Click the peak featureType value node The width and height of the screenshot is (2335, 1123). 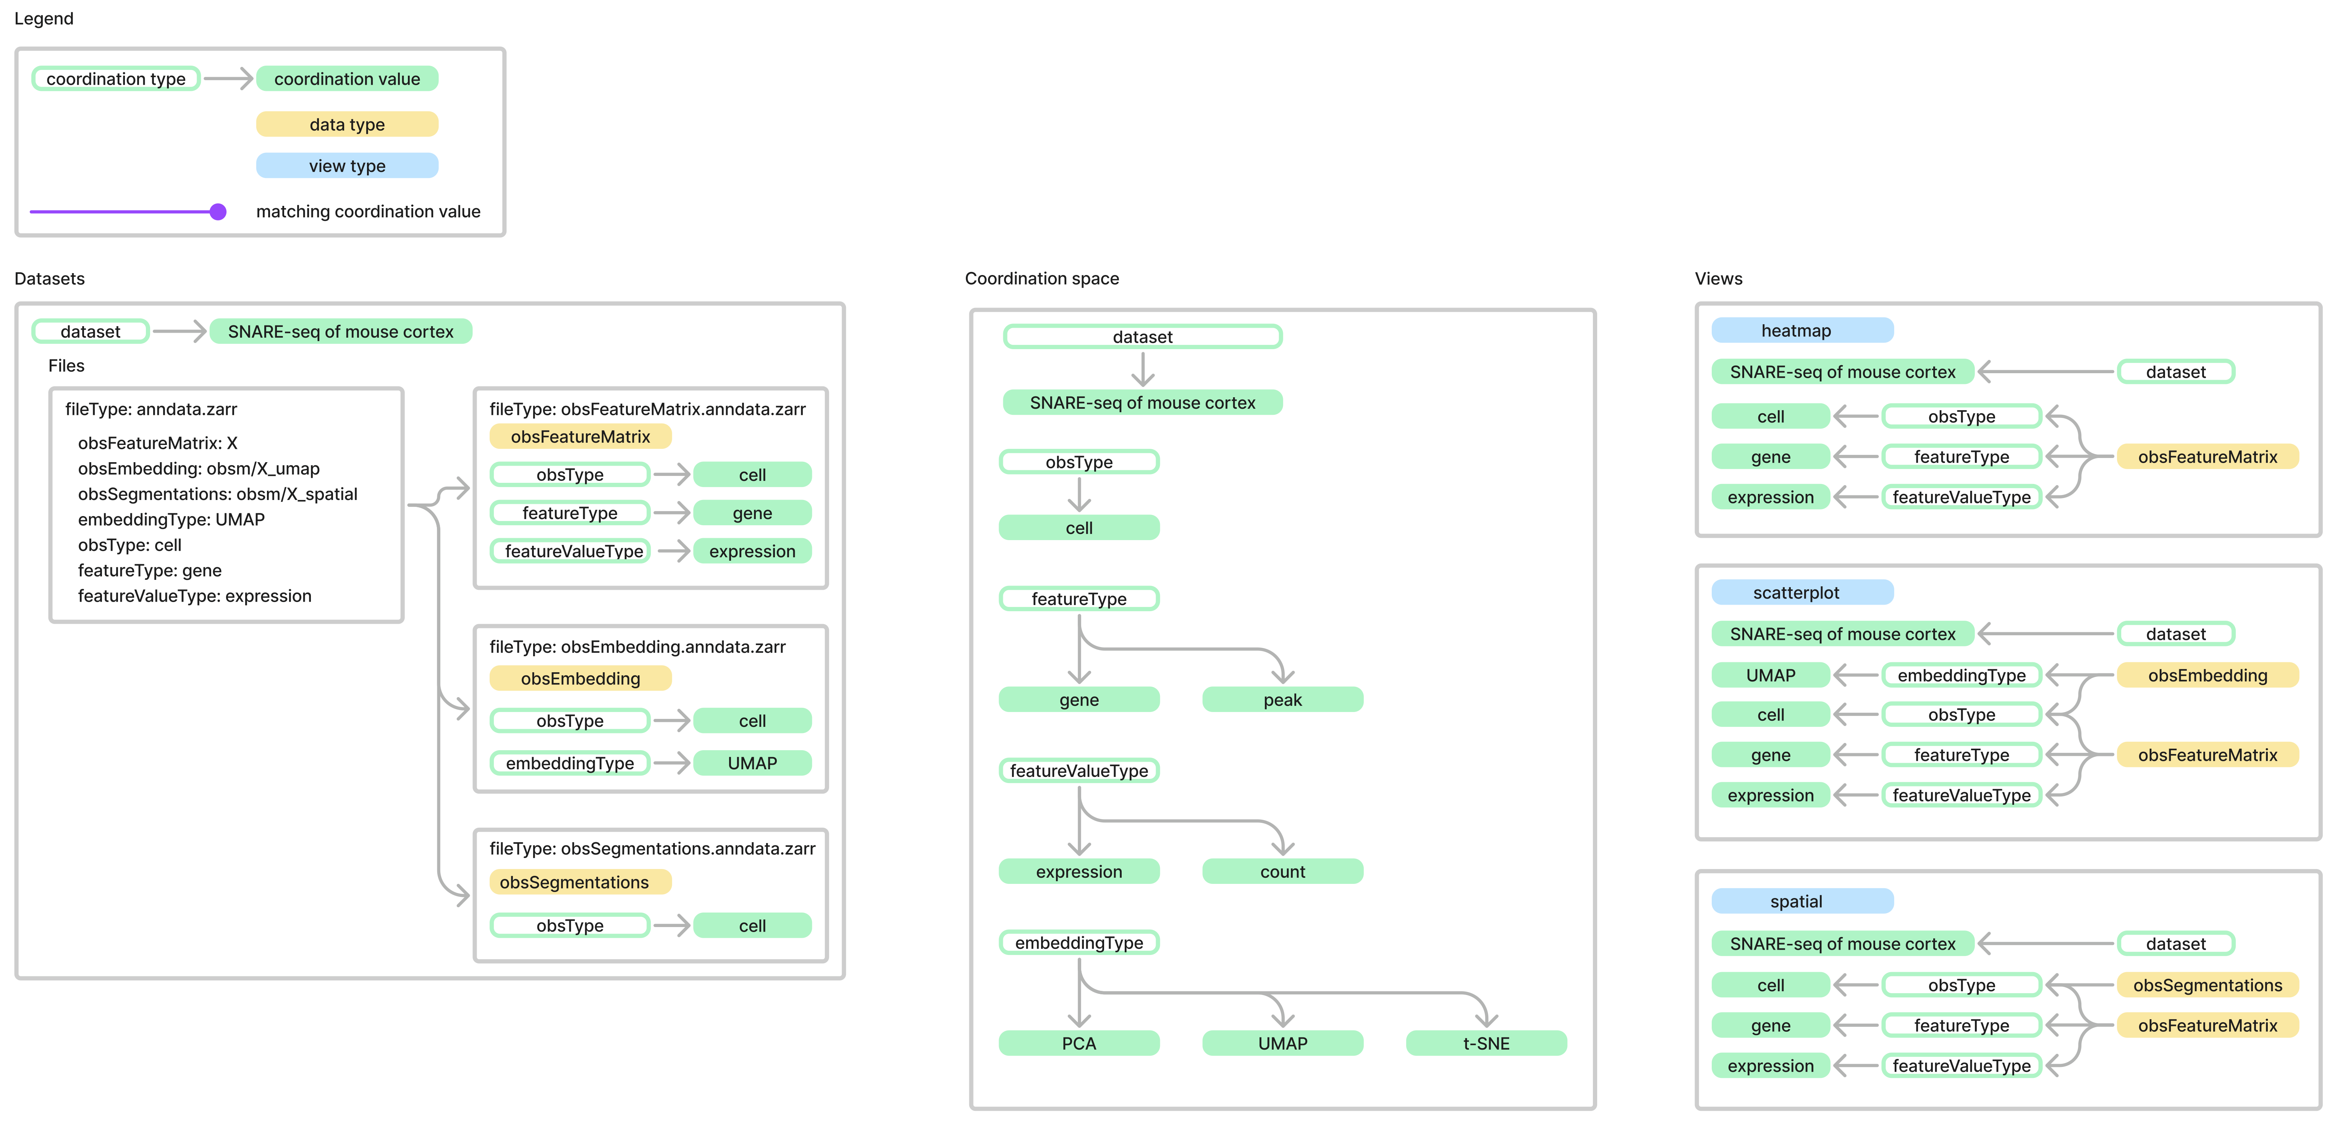(1282, 700)
